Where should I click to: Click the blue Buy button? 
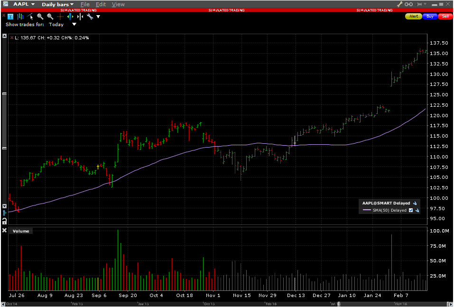point(430,17)
